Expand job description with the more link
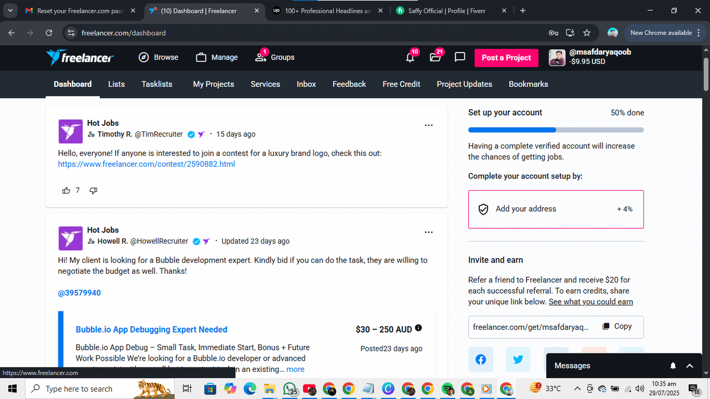The width and height of the screenshot is (710, 399). 295,369
